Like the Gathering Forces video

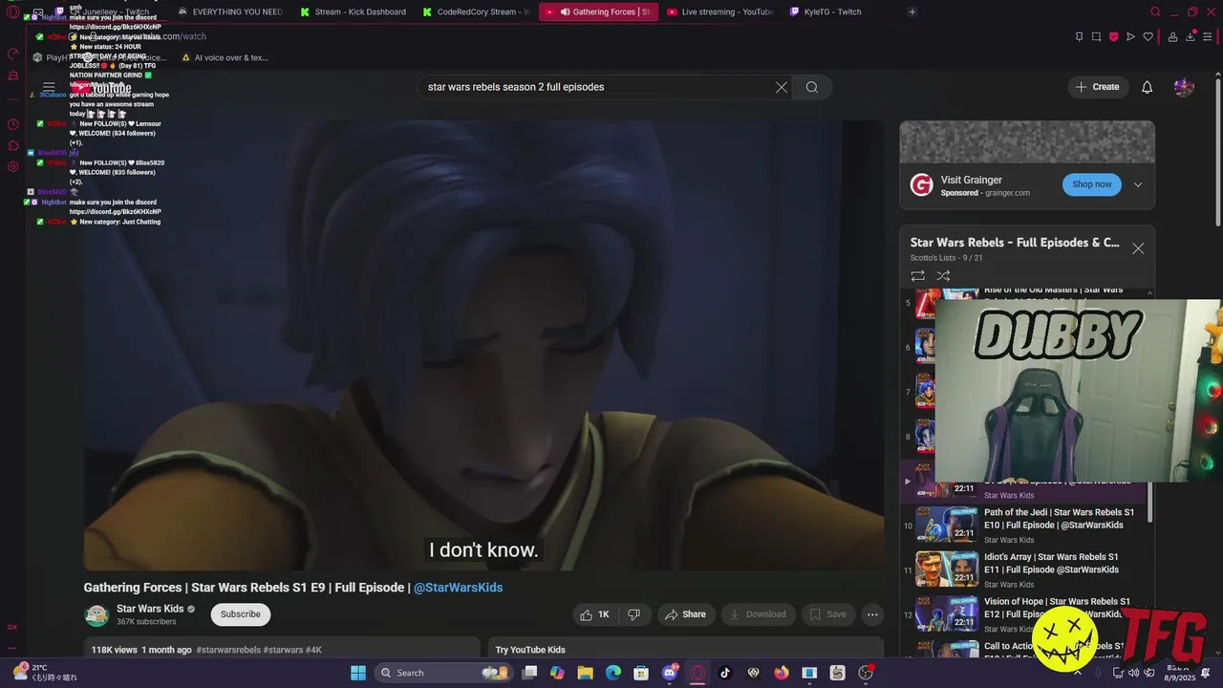click(x=594, y=614)
